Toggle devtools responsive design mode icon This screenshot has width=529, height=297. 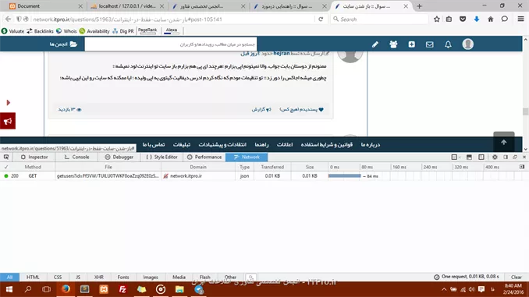[x=481, y=157]
